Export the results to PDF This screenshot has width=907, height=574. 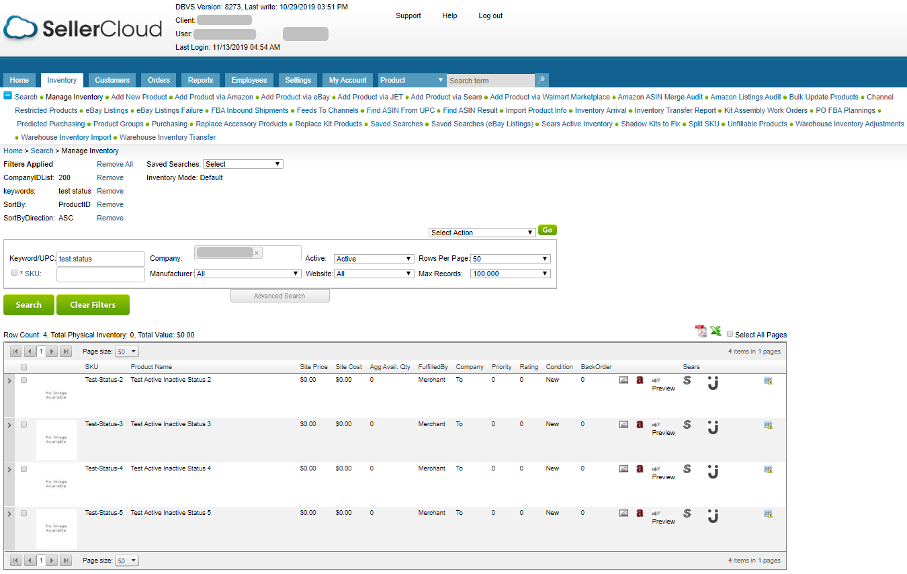tap(701, 331)
